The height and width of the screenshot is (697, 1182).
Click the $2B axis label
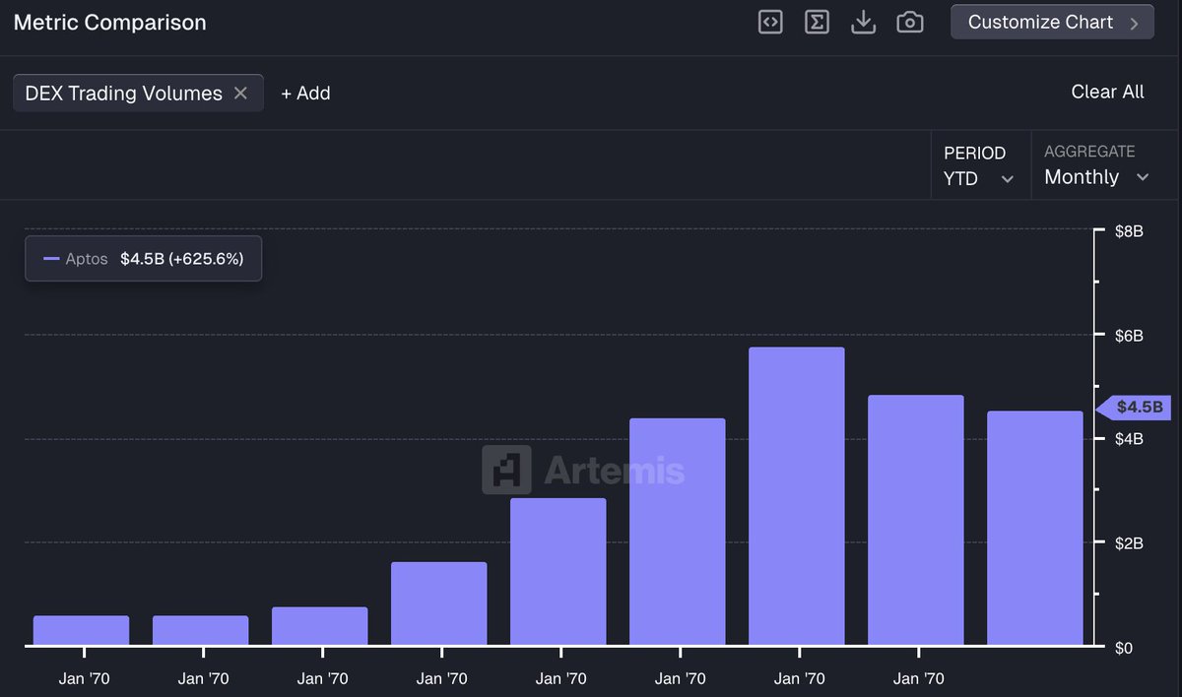click(1129, 543)
